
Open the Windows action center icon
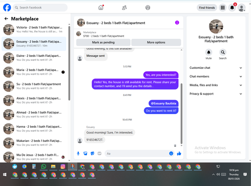245,174
